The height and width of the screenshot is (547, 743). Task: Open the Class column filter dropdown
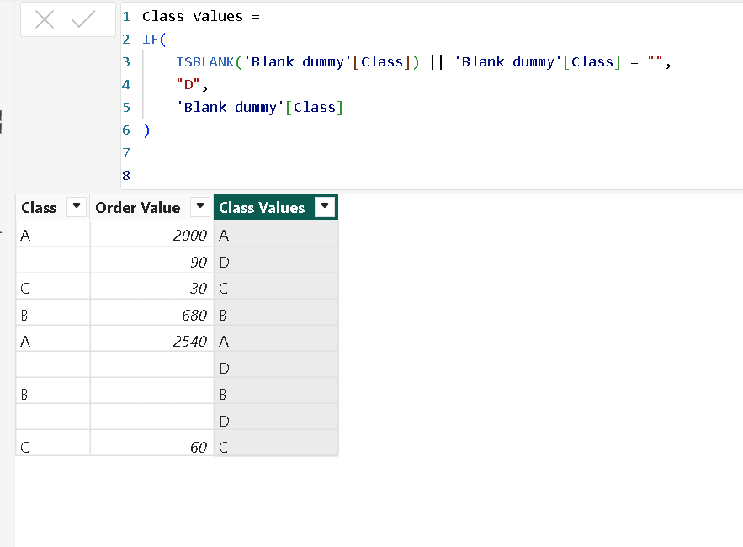(x=77, y=207)
